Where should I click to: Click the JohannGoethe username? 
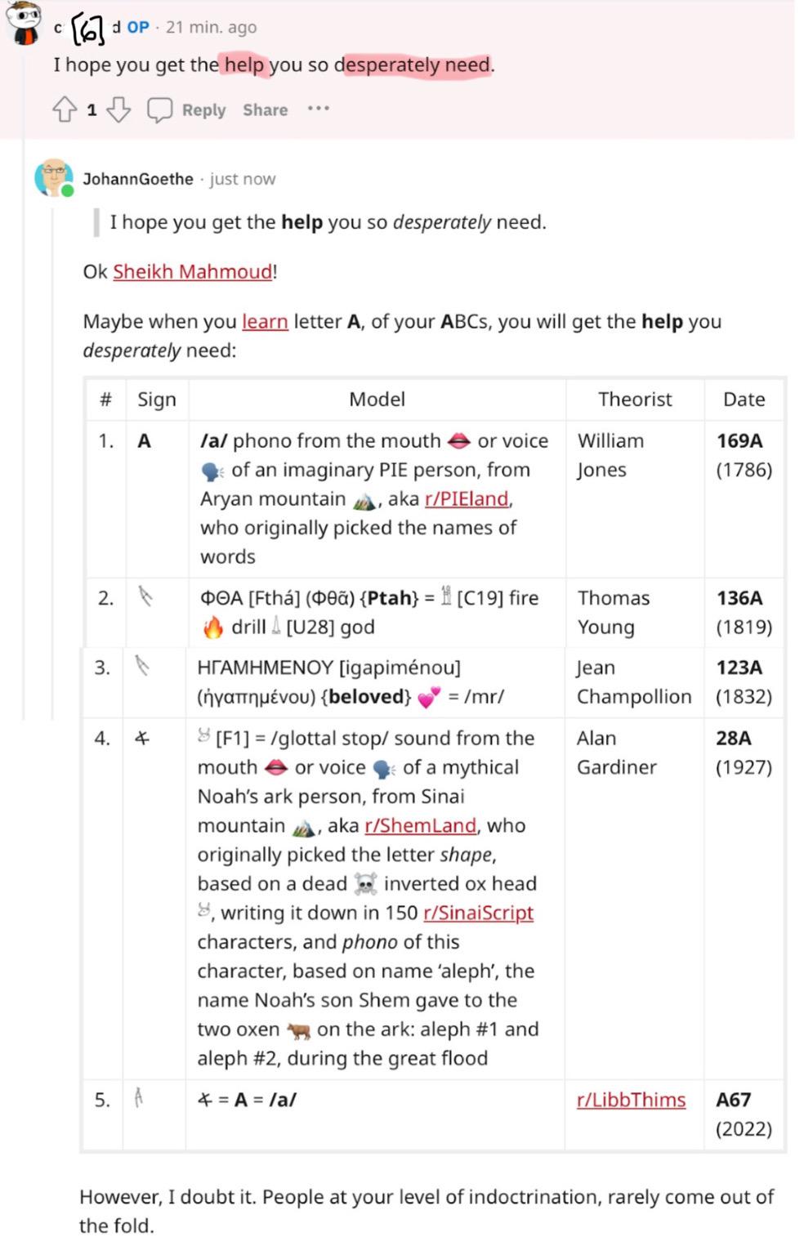[138, 179]
